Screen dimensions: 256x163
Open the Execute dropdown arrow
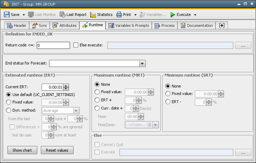point(195,15)
